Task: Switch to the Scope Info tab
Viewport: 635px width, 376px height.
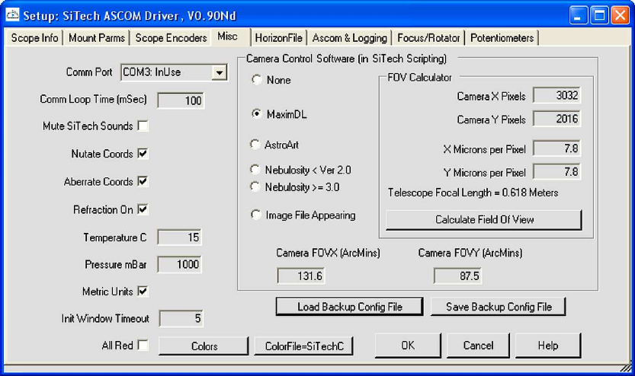Action: pos(34,38)
